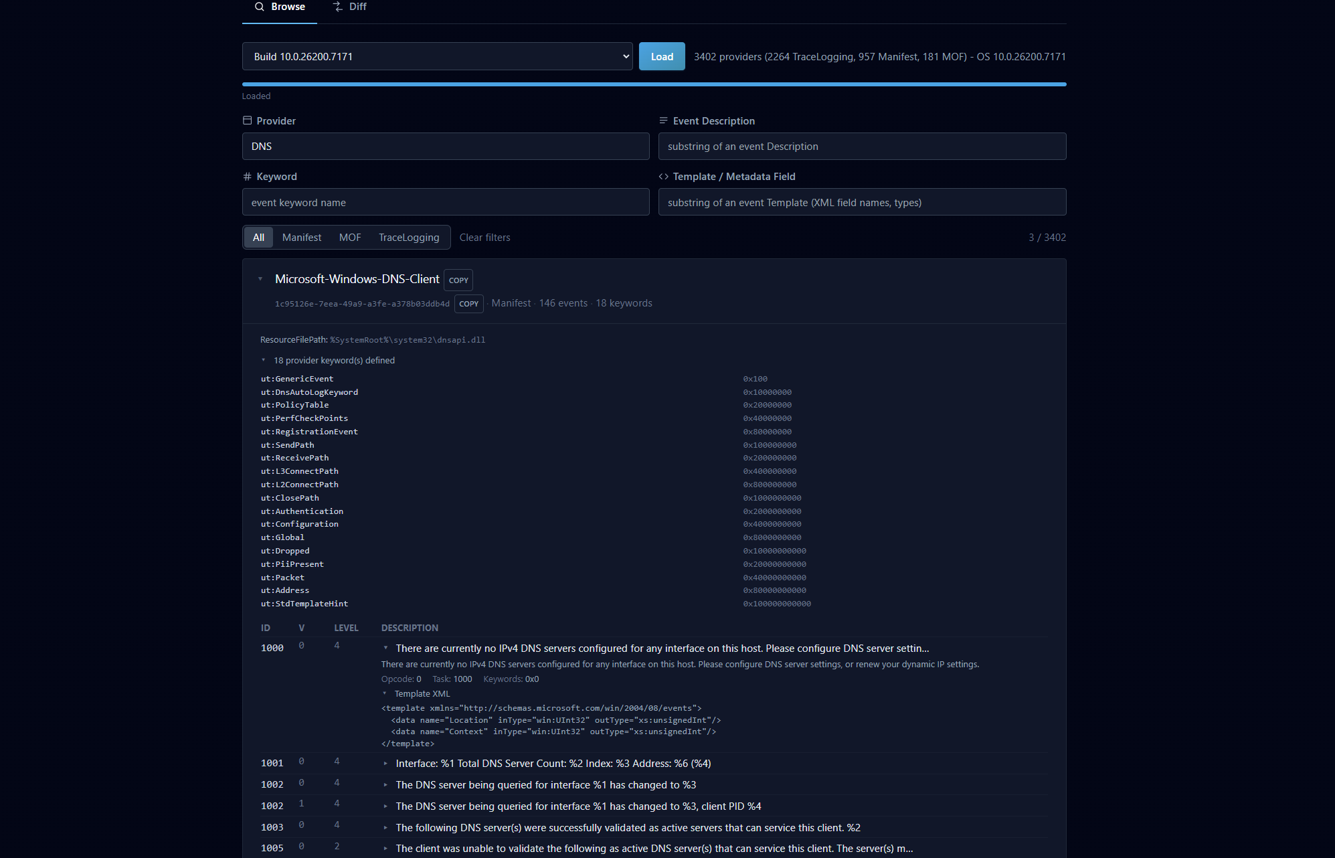The height and width of the screenshot is (858, 1335).
Task: Click the ut:Configuration keyword
Action: tap(300, 524)
